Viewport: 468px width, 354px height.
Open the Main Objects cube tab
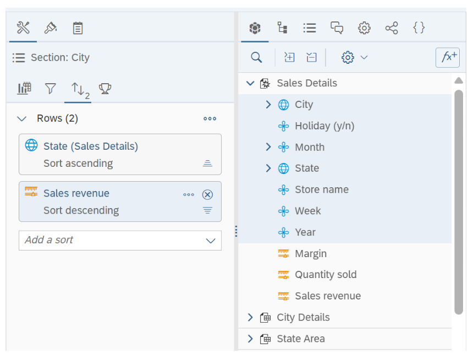click(255, 28)
